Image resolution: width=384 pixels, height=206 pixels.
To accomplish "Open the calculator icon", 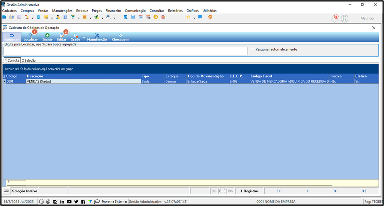I will 133,17.
